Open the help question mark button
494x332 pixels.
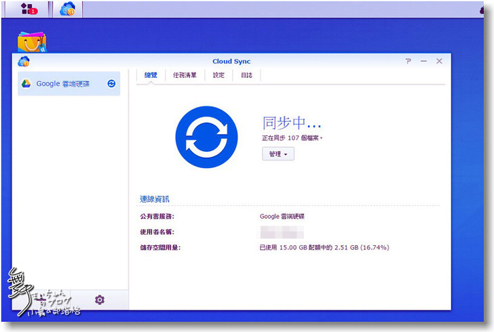pos(408,61)
